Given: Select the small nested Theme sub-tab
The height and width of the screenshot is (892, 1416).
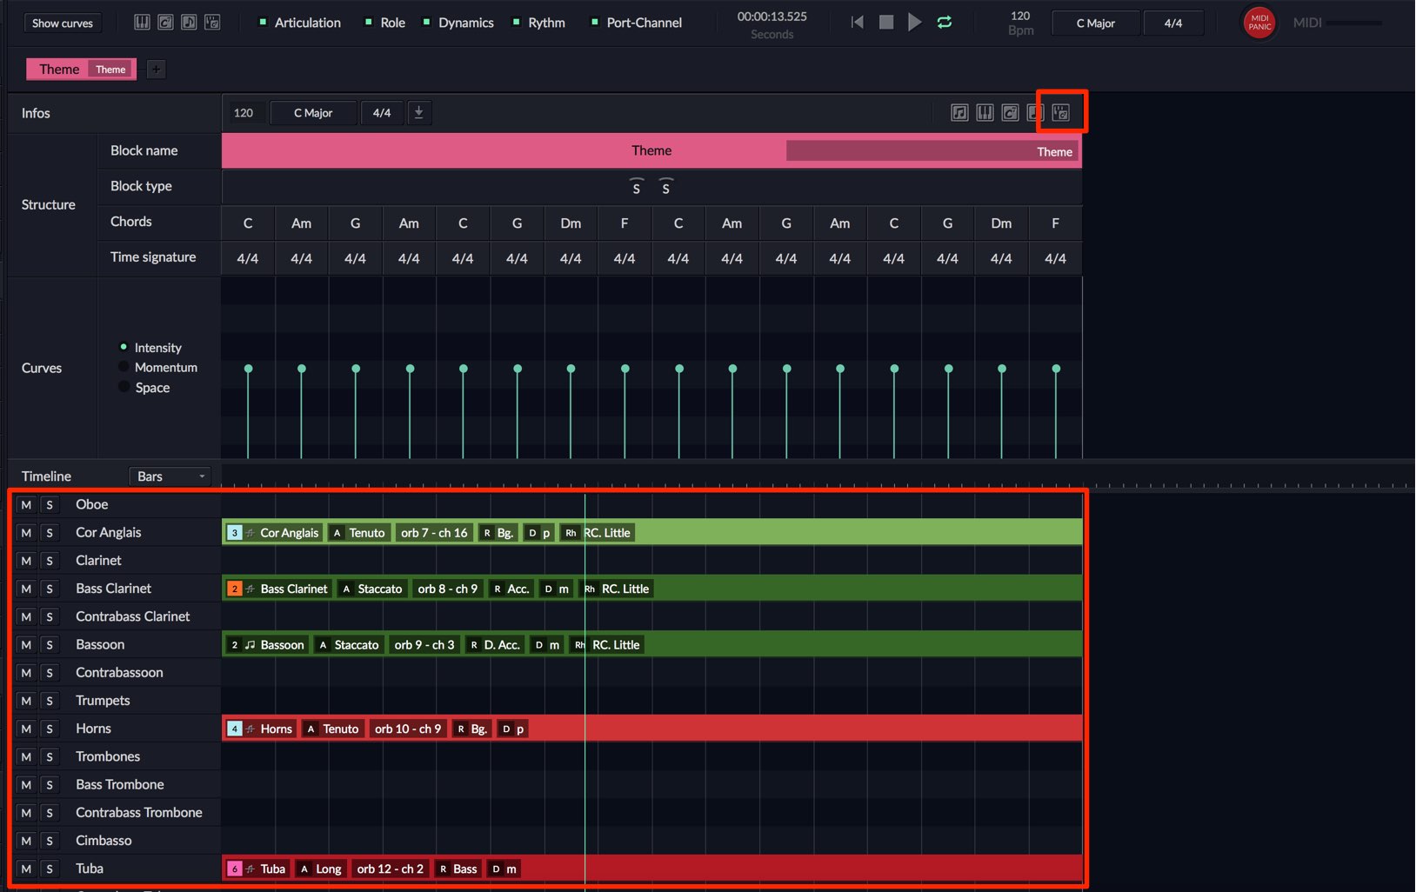Looking at the screenshot, I should [x=110, y=69].
